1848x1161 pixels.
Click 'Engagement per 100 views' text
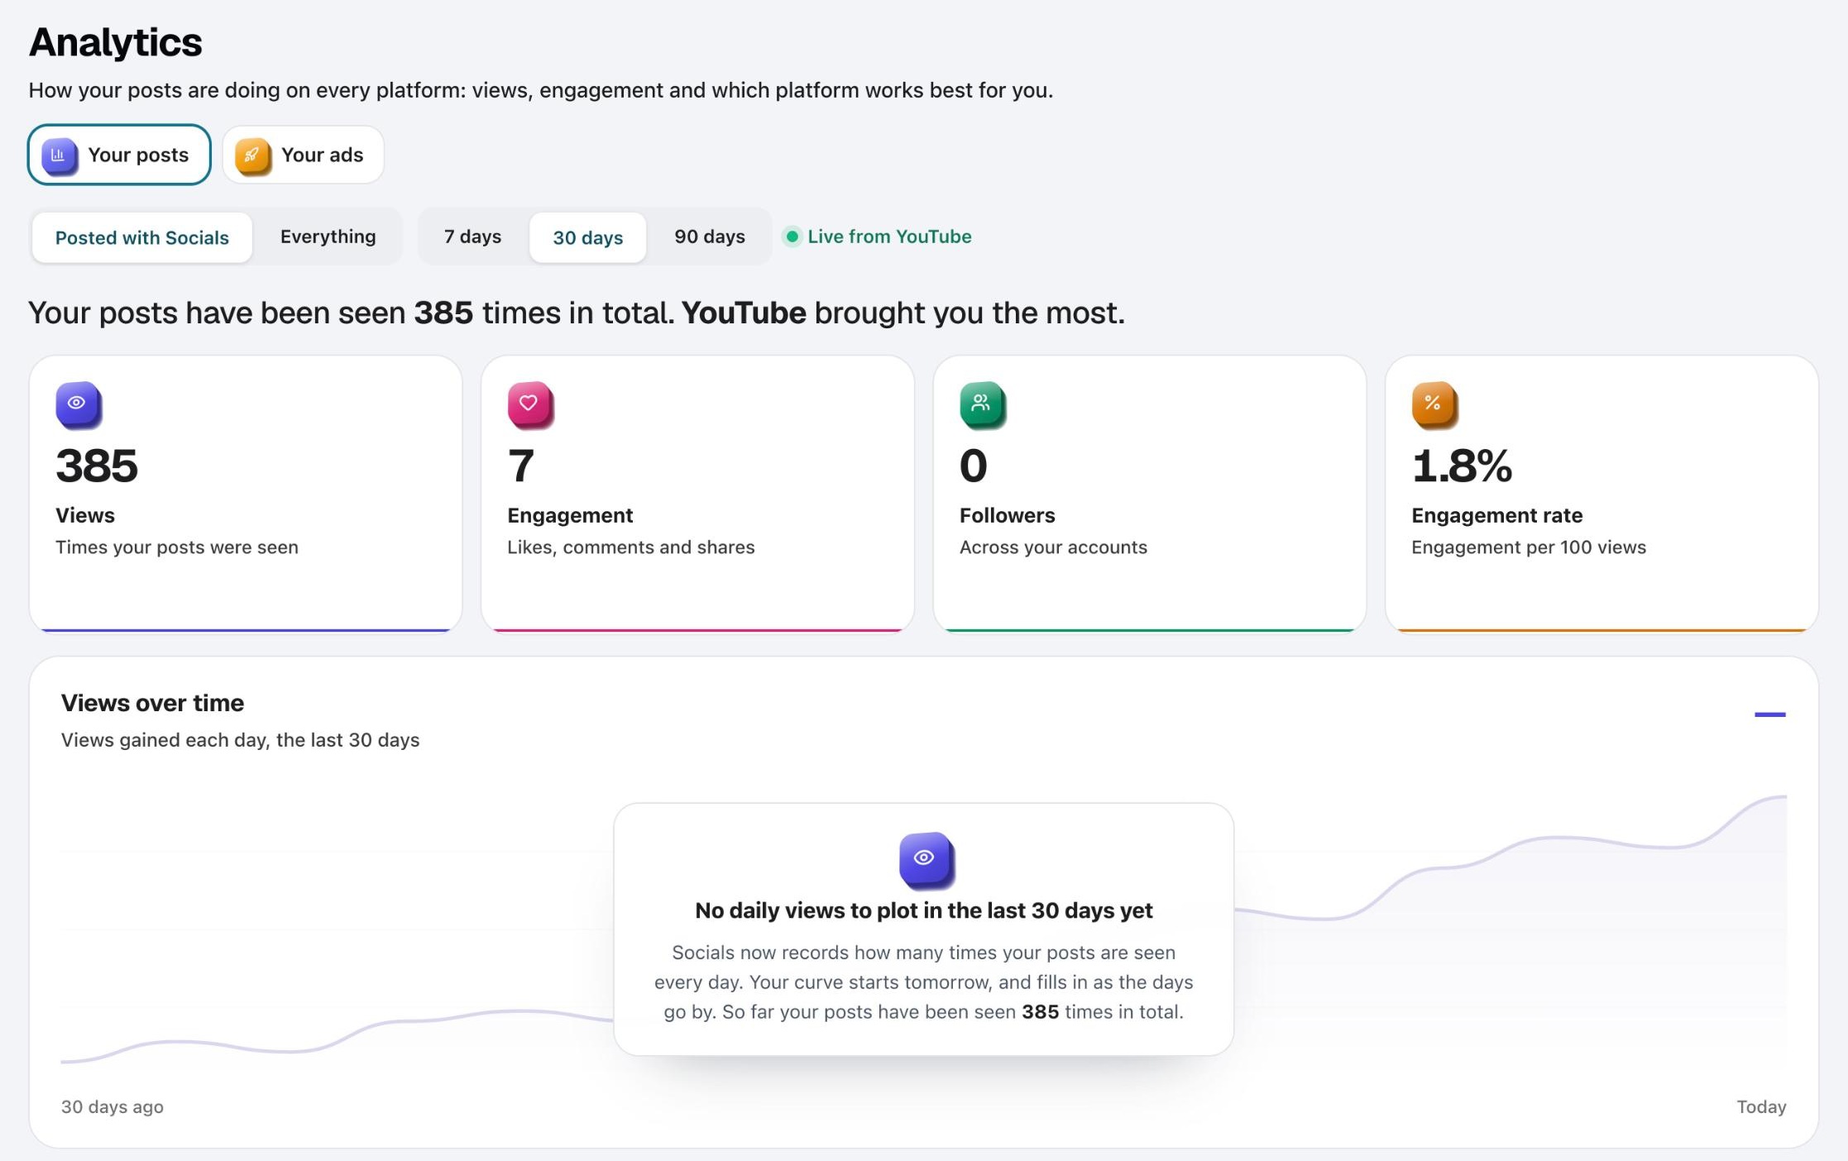1529,547
